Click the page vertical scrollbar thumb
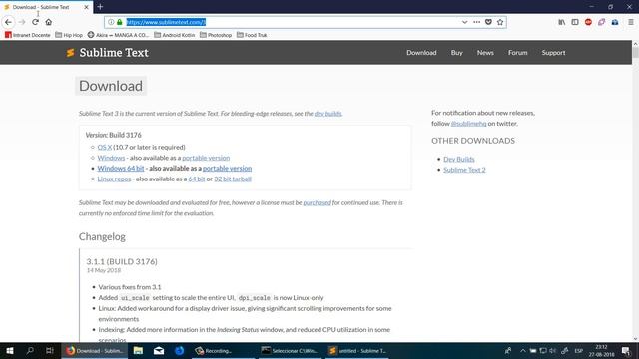The height and width of the screenshot is (359, 639). (x=635, y=53)
